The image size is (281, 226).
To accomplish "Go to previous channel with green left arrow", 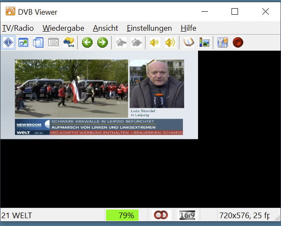I will (87, 42).
